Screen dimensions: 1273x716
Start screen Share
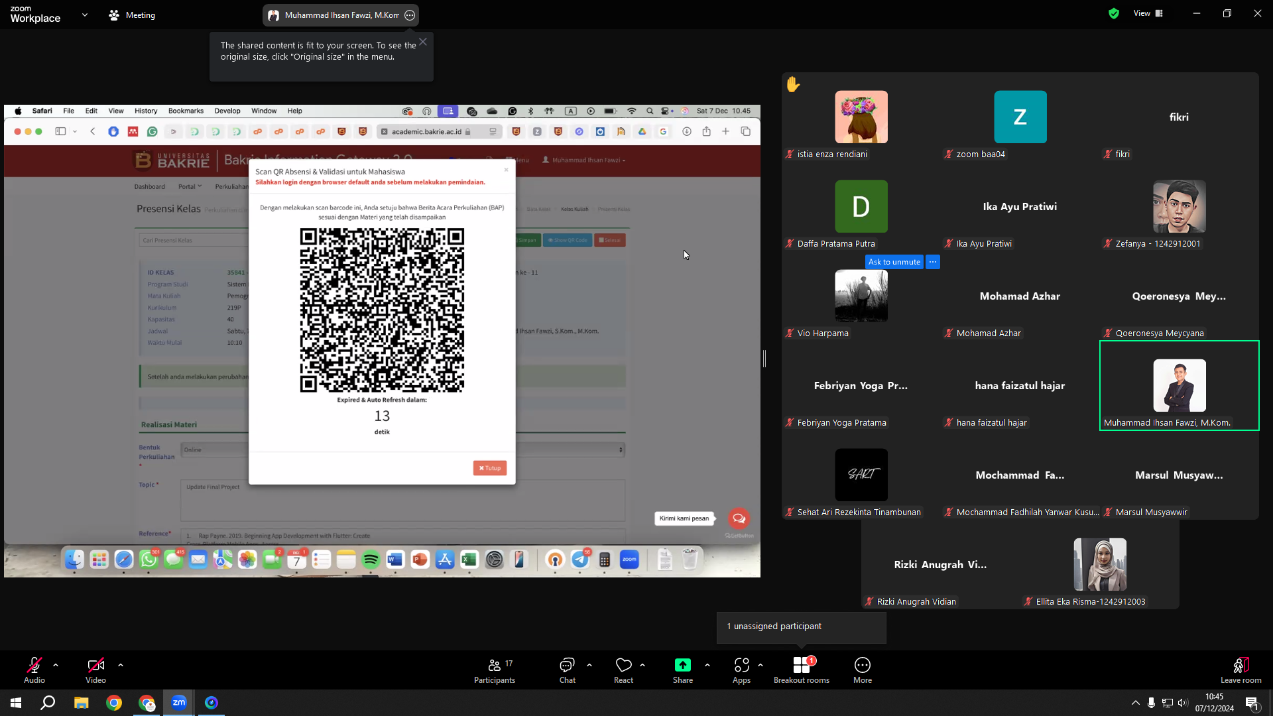[x=683, y=670]
